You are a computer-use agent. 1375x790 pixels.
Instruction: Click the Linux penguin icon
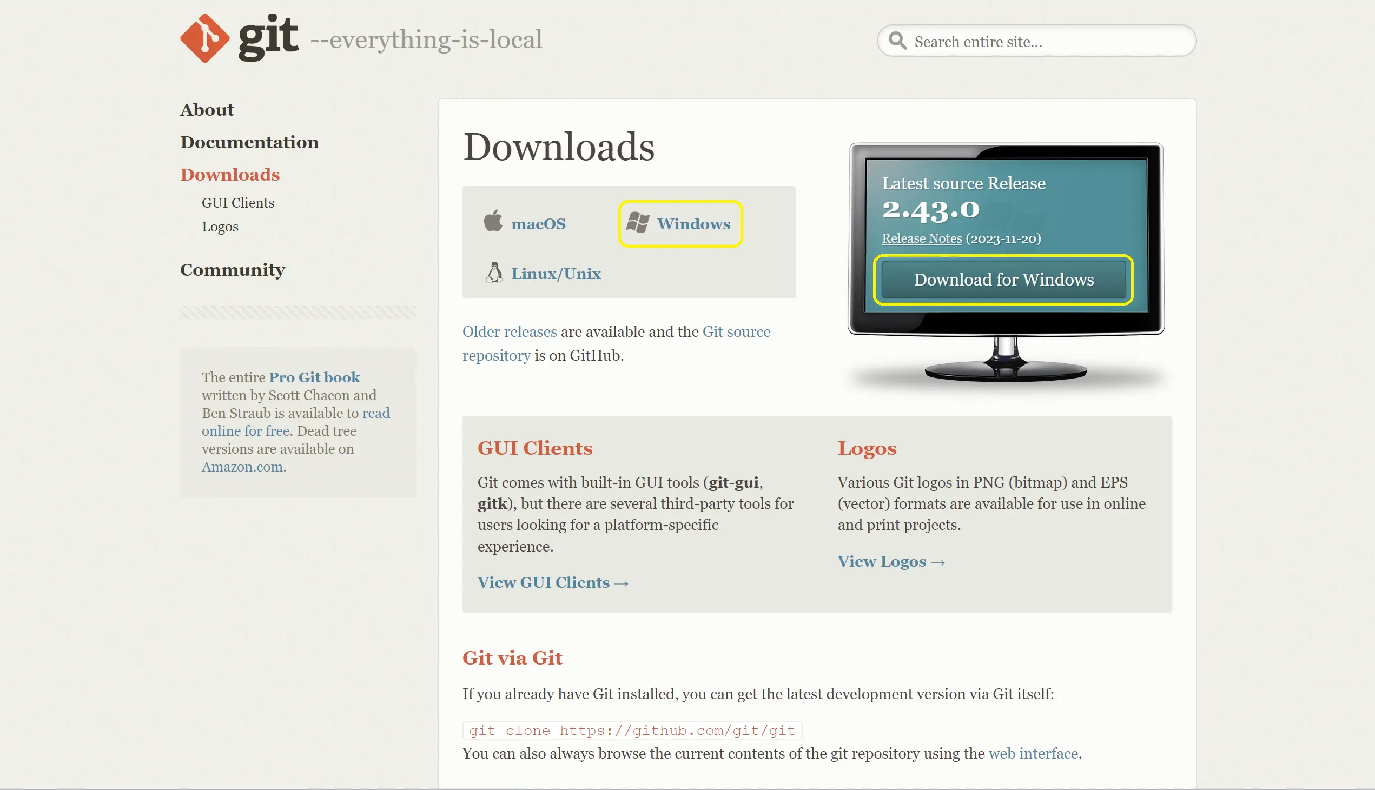coord(494,273)
